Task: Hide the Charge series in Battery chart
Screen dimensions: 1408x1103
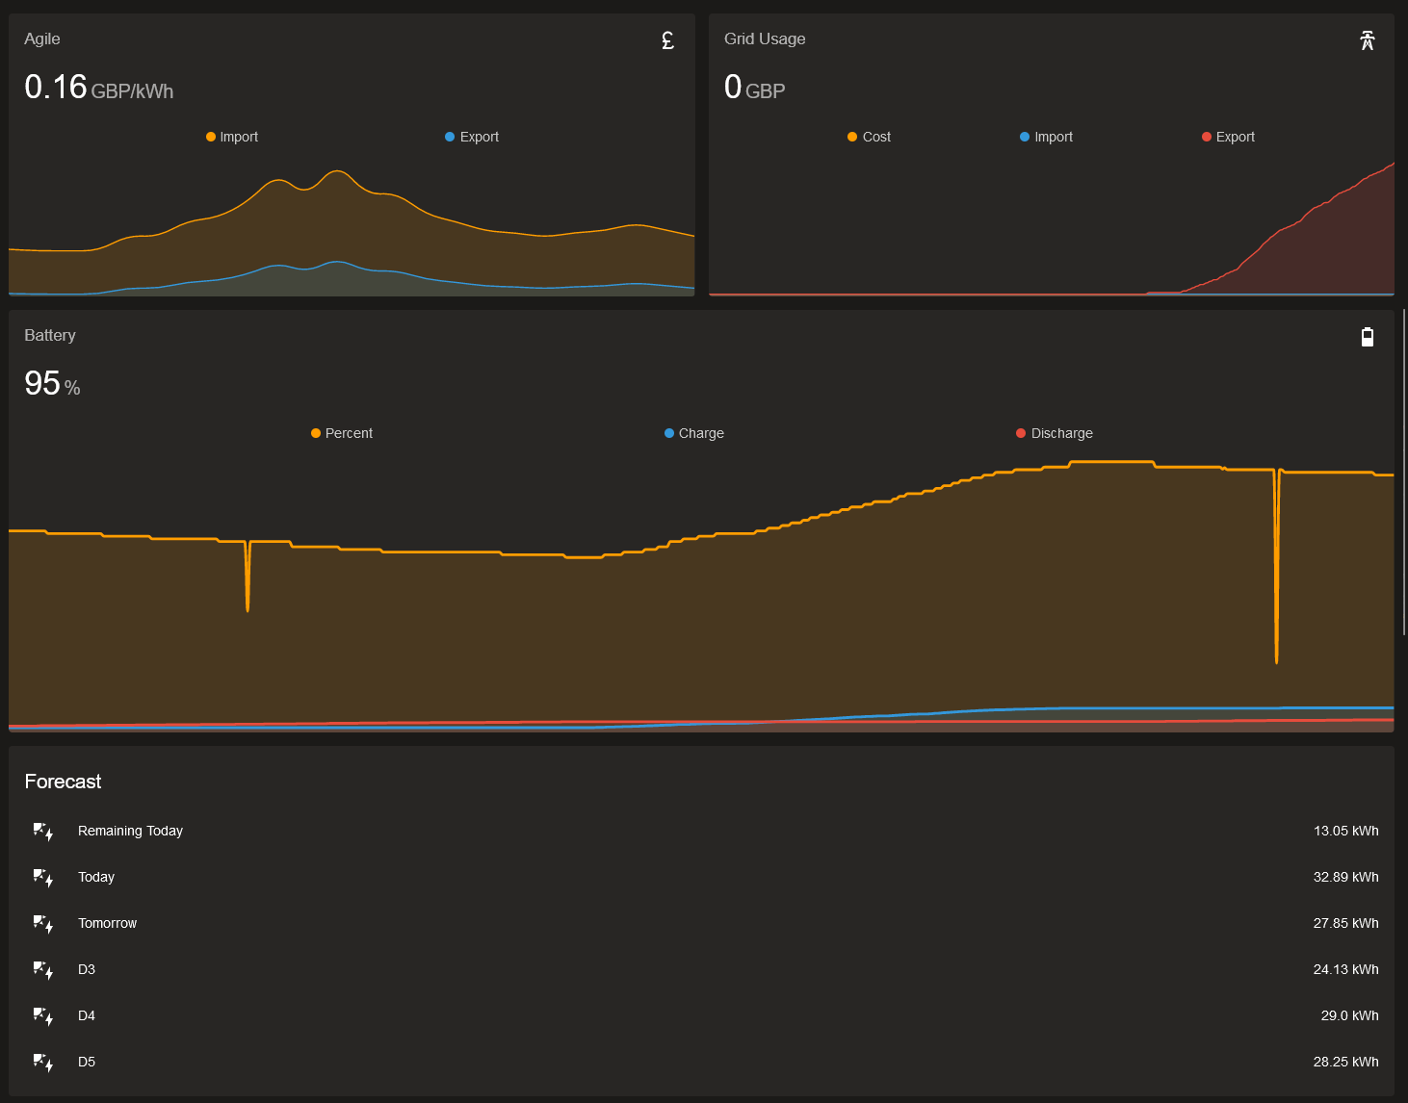Action: [694, 433]
